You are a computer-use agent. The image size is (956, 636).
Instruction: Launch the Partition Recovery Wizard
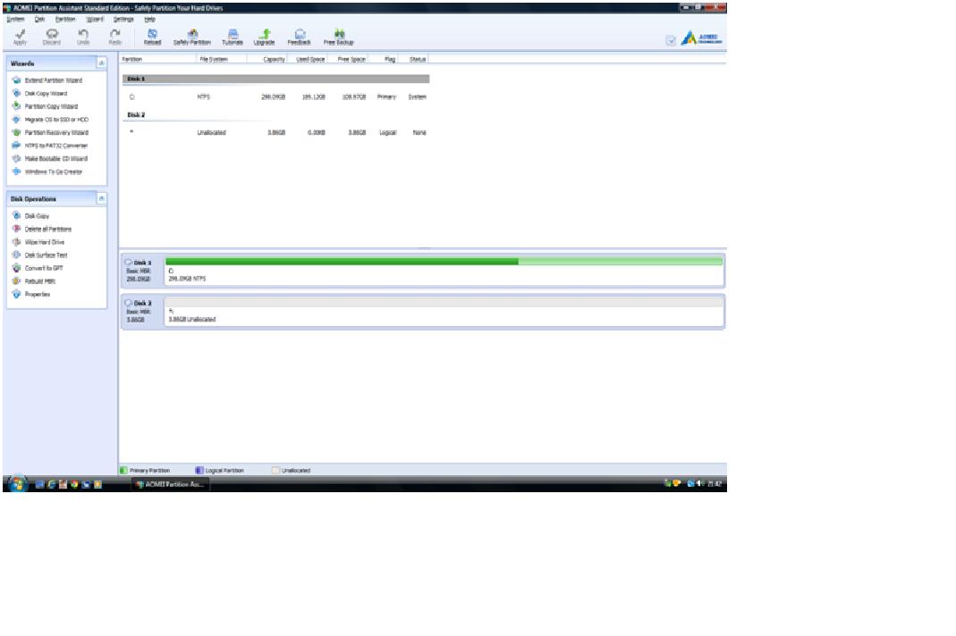(51, 133)
